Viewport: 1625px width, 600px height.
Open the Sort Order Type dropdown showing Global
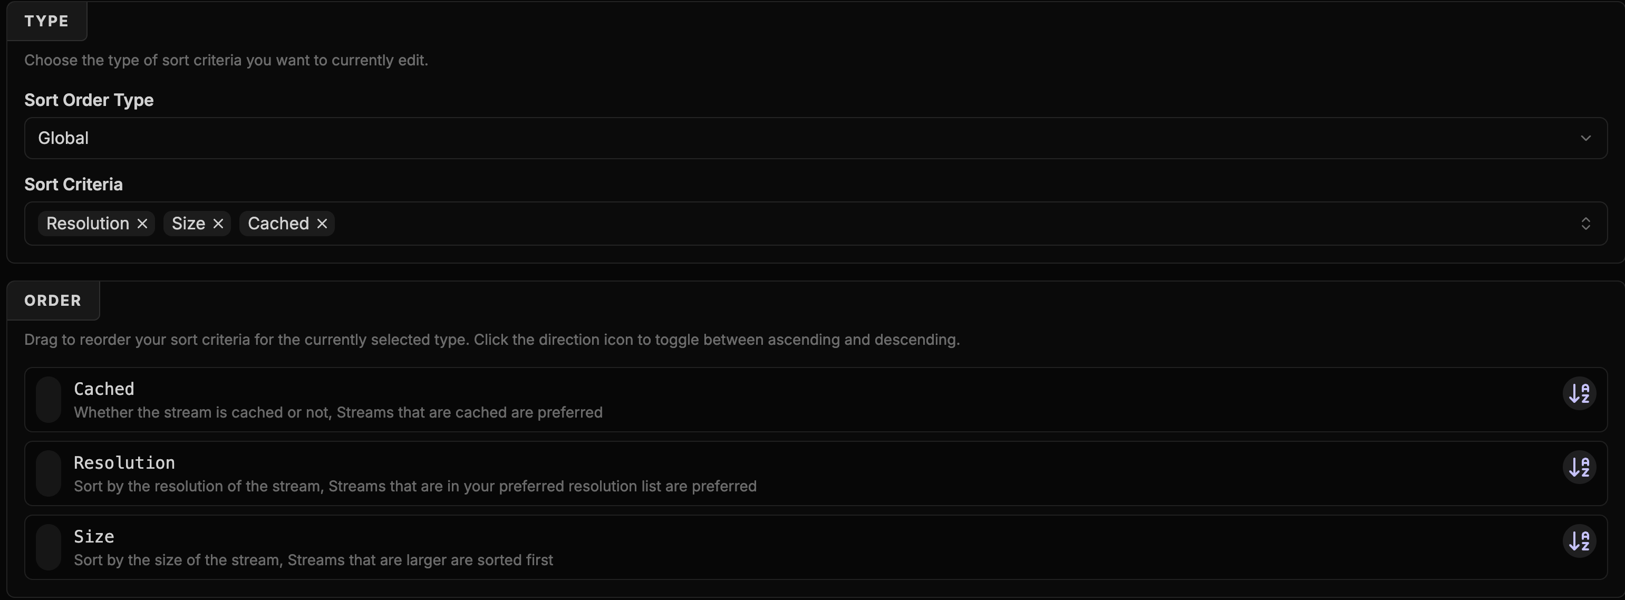point(815,138)
